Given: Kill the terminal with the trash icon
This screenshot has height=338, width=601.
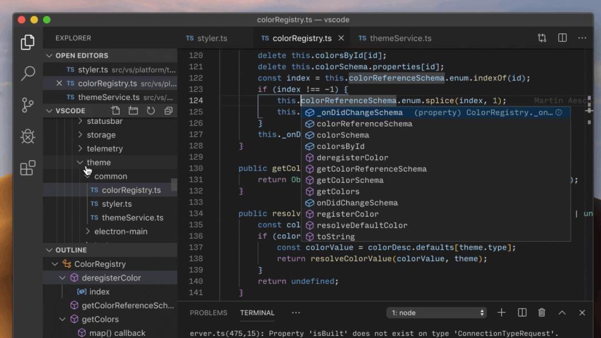Looking at the screenshot, I should pos(543,312).
